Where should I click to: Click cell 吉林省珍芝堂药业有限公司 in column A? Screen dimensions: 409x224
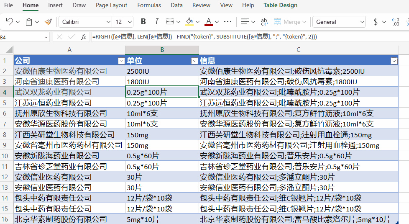[69, 166]
